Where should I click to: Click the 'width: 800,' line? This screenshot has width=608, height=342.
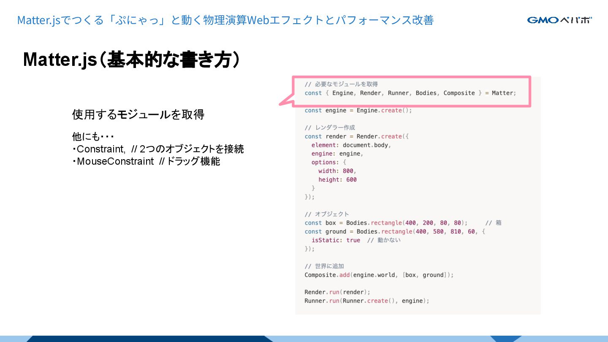pyautogui.click(x=337, y=171)
